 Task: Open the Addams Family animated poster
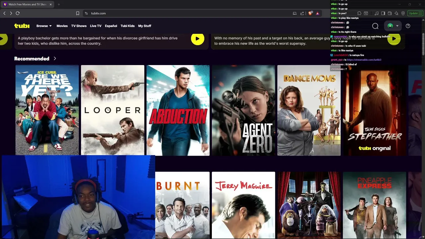pos(309,205)
